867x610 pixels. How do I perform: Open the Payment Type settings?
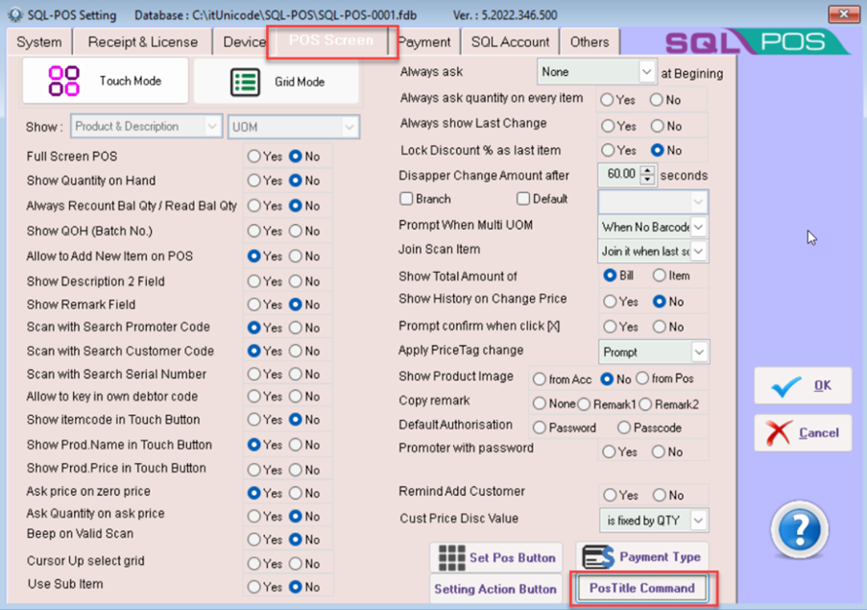(641, 557)
